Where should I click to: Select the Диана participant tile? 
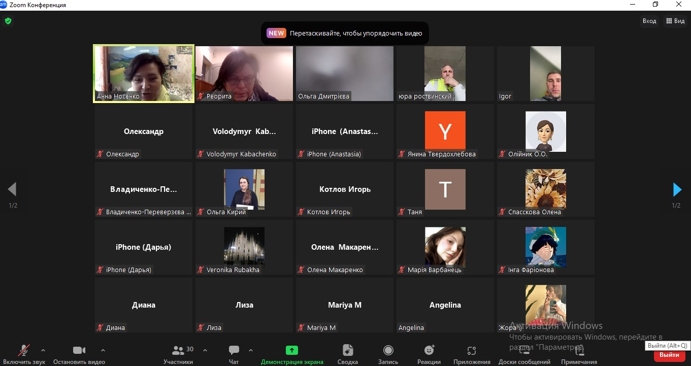pos(144,305)
